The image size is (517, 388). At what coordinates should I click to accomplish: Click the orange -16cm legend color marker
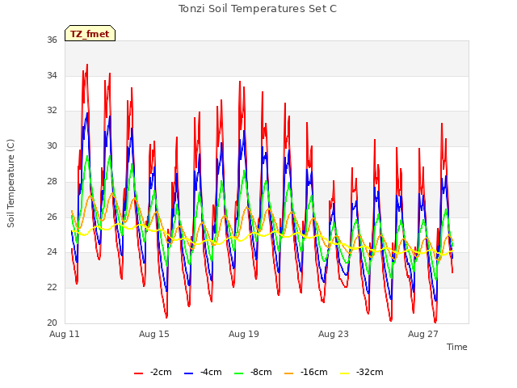[289, 373]
